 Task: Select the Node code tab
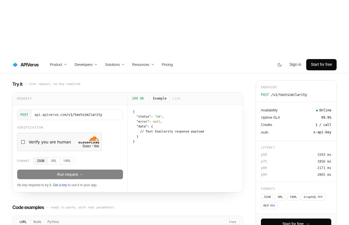[x=37, y=222]
